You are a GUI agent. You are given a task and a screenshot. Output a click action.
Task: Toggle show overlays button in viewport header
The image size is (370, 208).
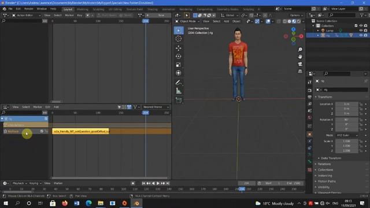tap(268, 21)
